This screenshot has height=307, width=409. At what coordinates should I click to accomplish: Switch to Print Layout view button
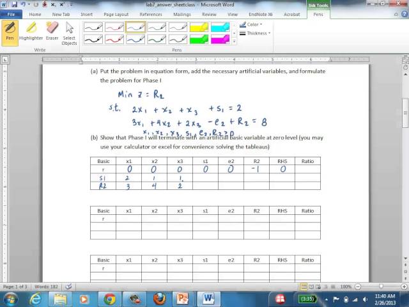(x=304, y=287)
